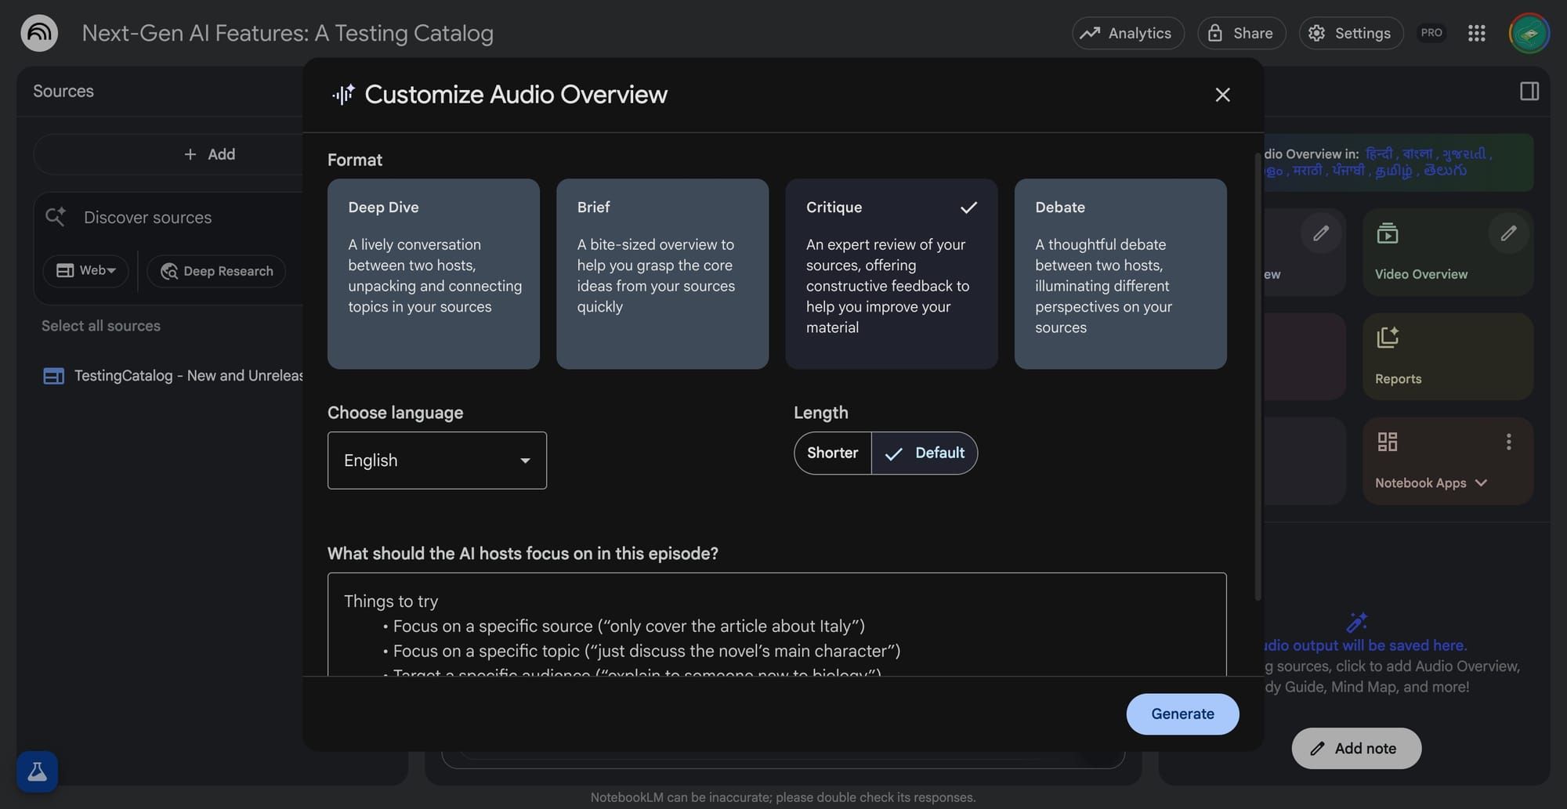The height and width of the screenshot is (809, 1567).
Task: Choose the Default length option
Action: (925, 453)
